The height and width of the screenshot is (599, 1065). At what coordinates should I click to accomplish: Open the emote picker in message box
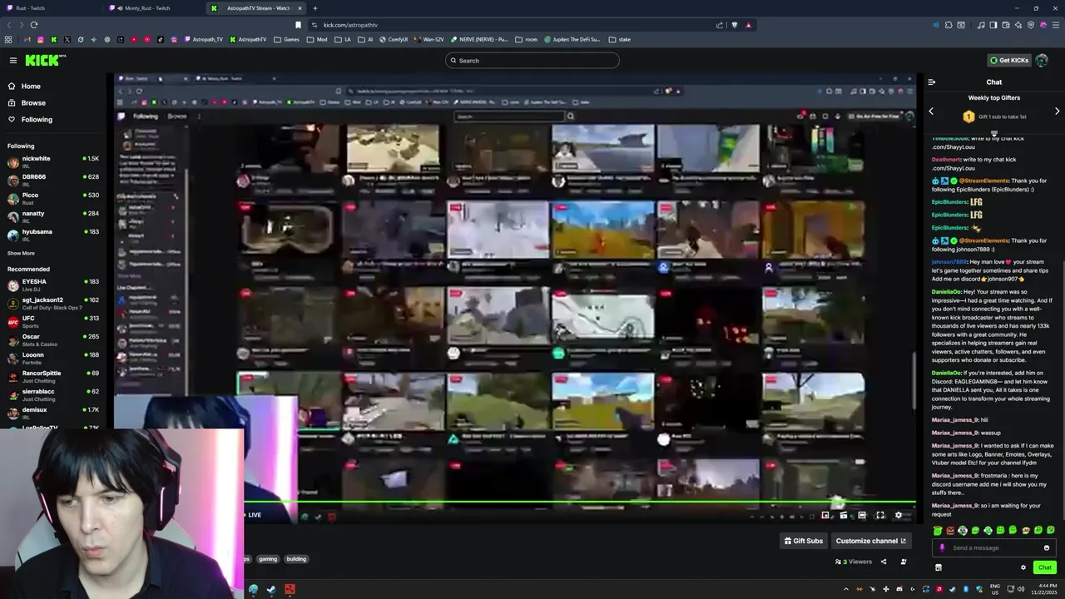1047,547
